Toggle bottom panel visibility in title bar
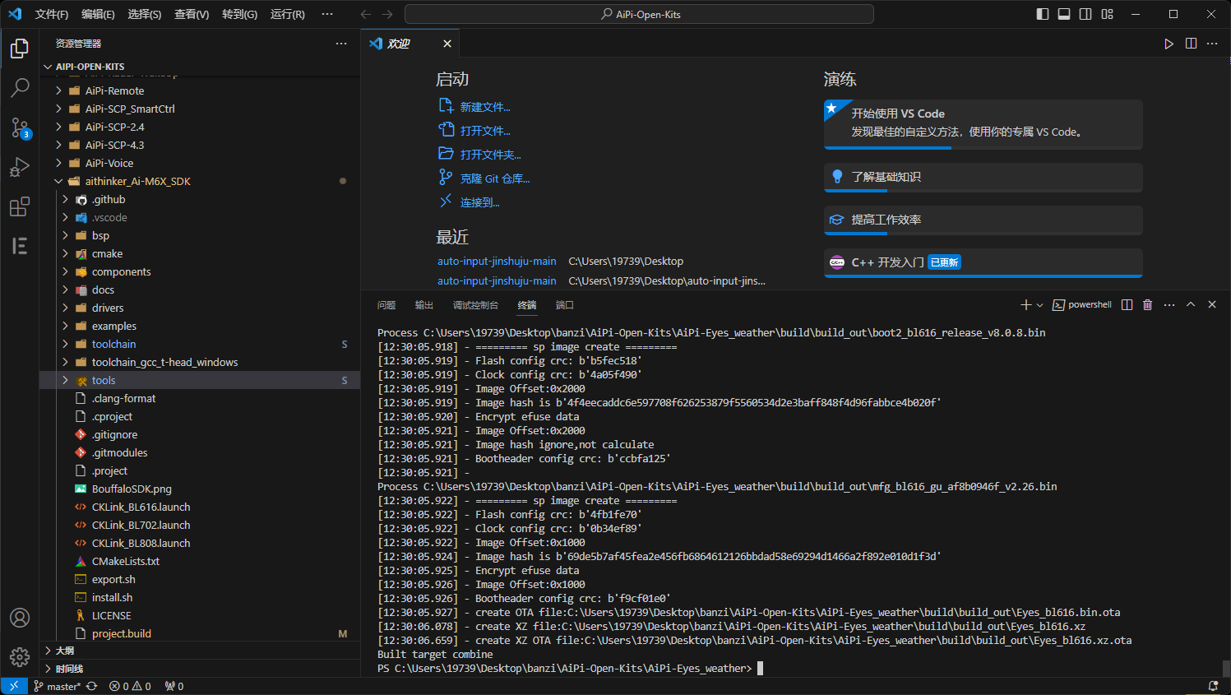 pos(1064,14)
